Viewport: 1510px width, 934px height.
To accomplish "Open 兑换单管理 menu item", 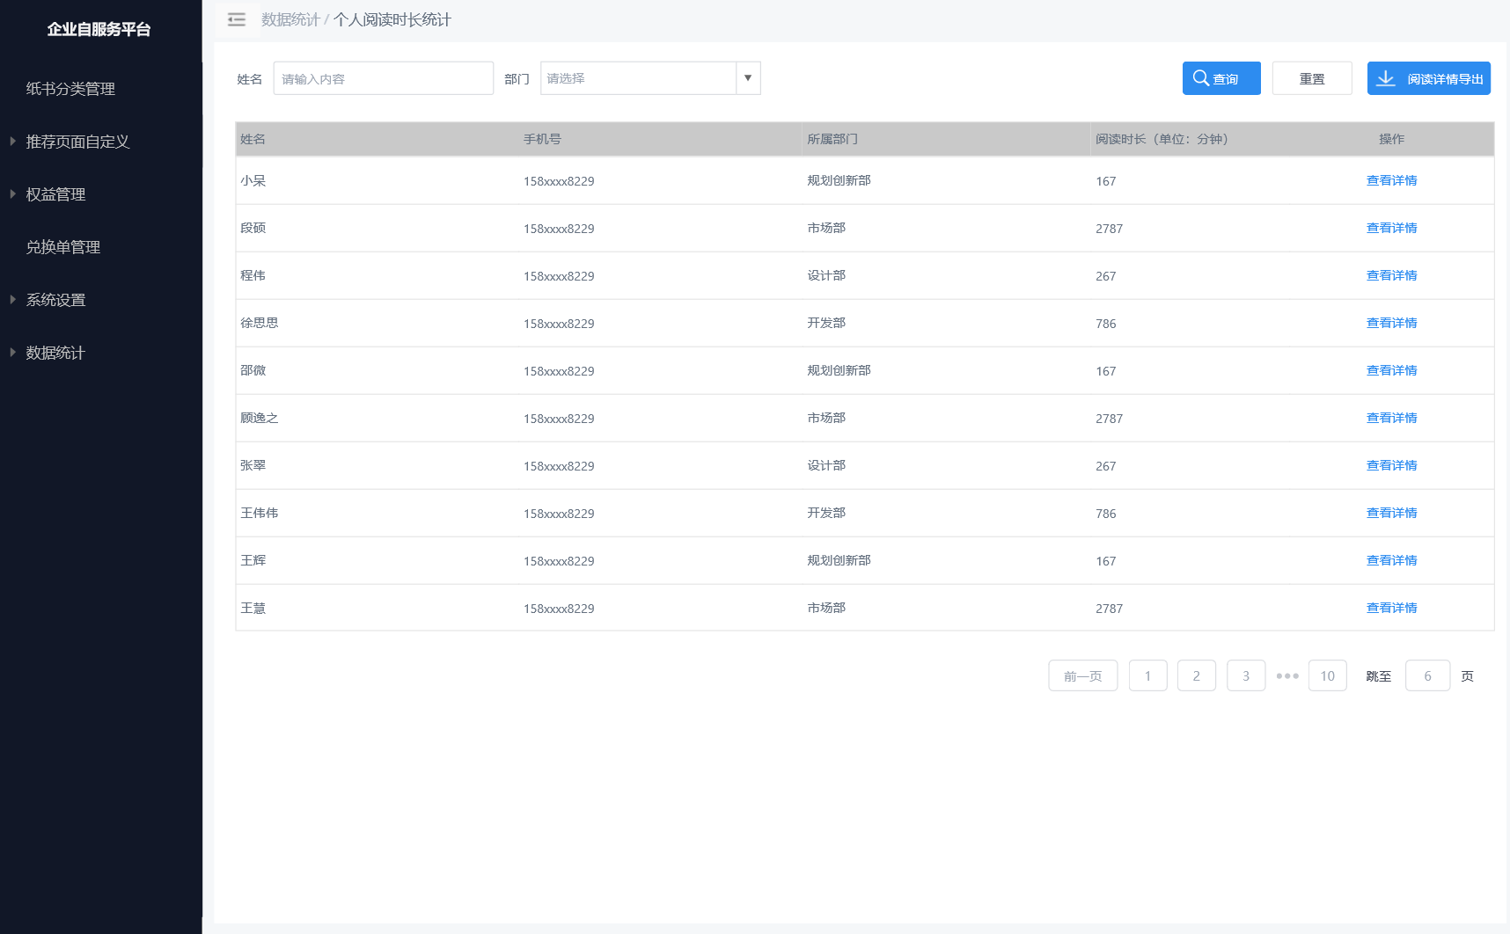I will point(63,247).
